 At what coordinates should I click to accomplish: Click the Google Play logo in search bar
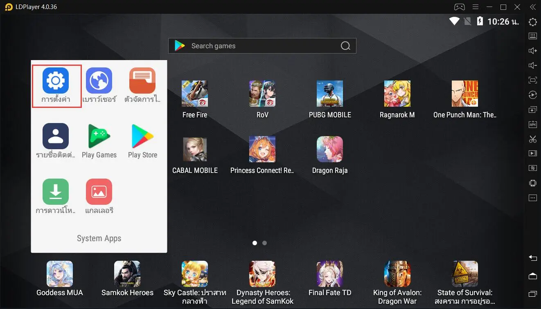[x=180, y=46]
